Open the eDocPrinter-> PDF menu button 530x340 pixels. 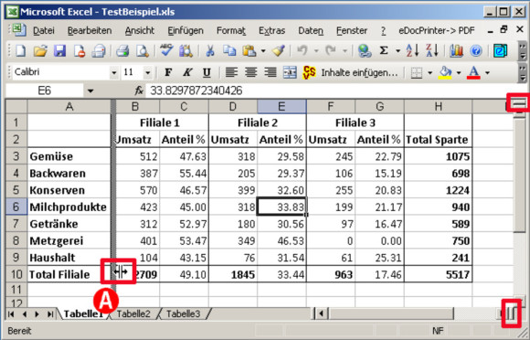pos(437,30)
